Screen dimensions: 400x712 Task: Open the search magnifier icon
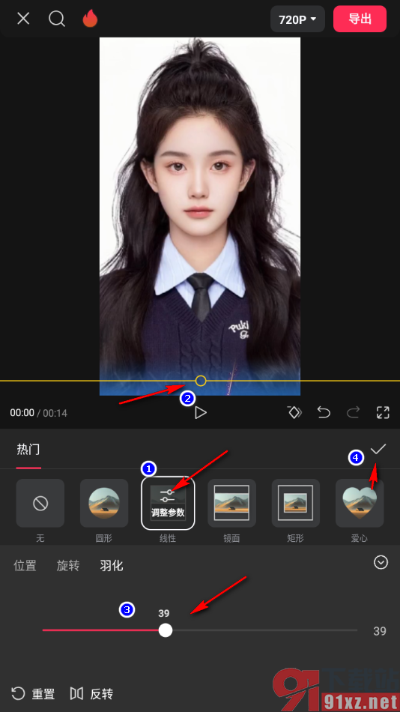pyautogui.click(x=57, y=19)
